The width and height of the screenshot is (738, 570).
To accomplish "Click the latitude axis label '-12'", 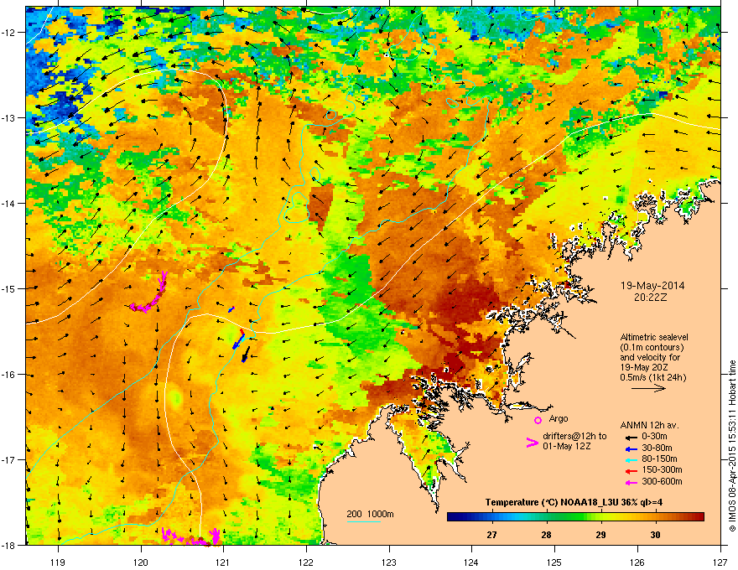I will pyautogui.click(x=8, y=33).
